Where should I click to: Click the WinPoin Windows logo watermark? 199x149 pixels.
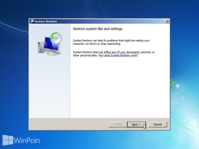[8, 140]
